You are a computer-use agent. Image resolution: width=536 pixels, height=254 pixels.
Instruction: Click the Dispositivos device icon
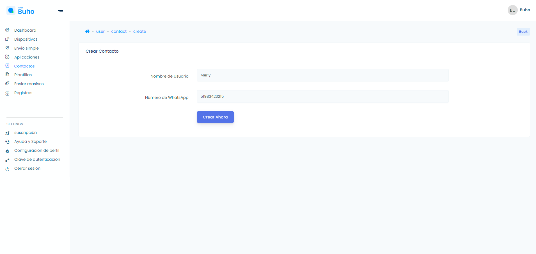[x=7, y=39]
